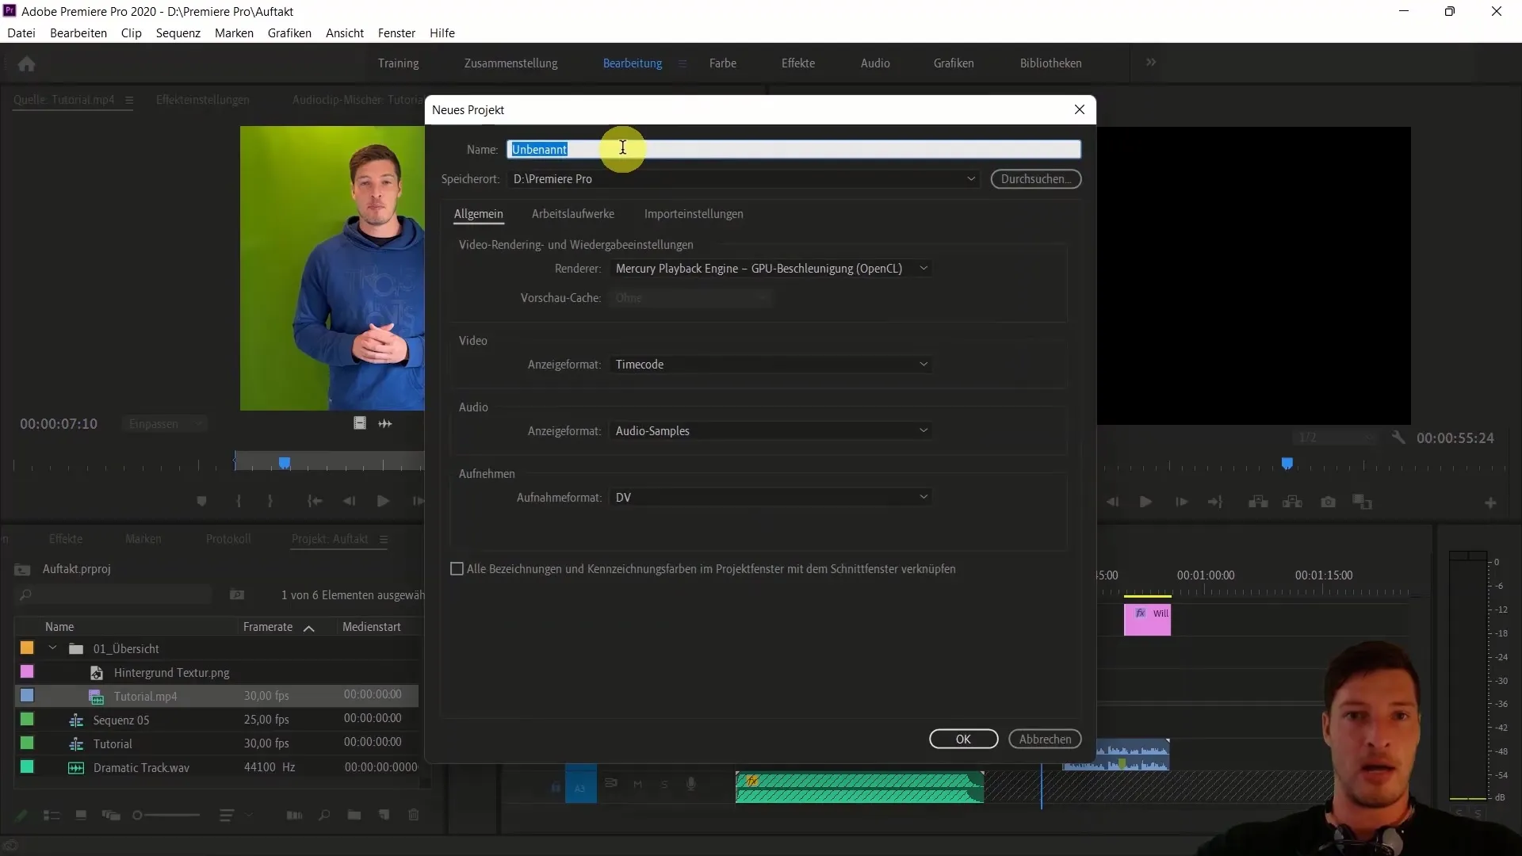The width and height of the screenshot is (1522, 856).
Task: Open the Audio Anzeigeformat Audio-Samples dropdown
Action: point(771,431)
